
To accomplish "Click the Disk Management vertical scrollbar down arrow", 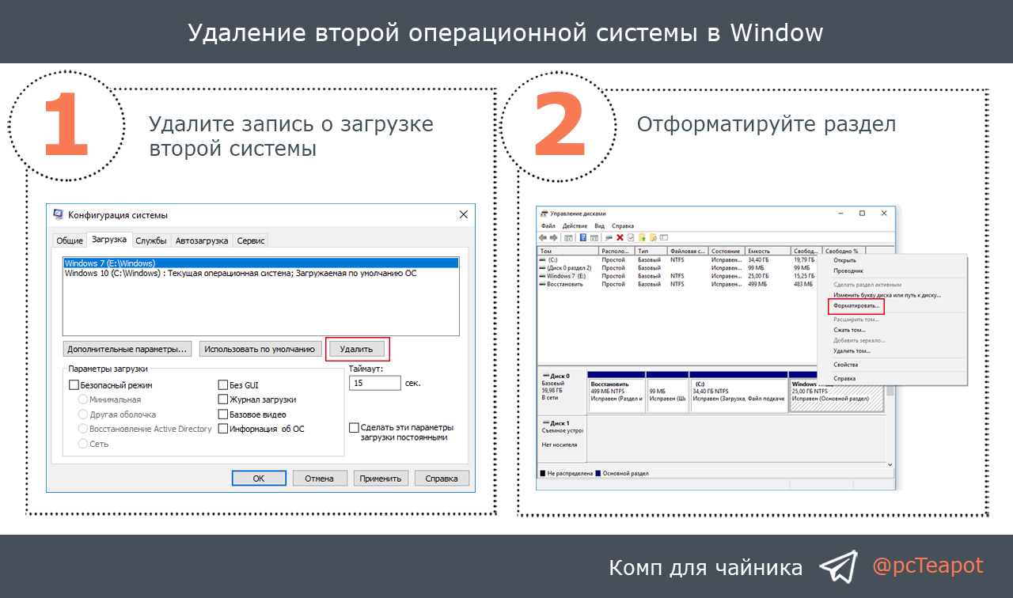I will (x=890, y=464).
